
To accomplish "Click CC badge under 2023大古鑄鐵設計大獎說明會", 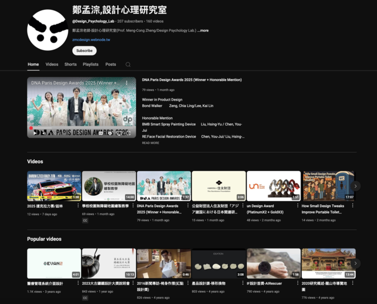I will coord(85,298).
